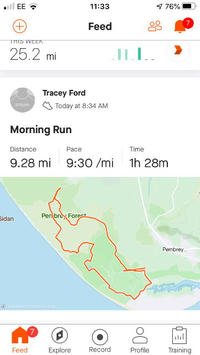Switch to the Feed tab
The width and height of the screenshot is (200, 355).
point(20,340)
